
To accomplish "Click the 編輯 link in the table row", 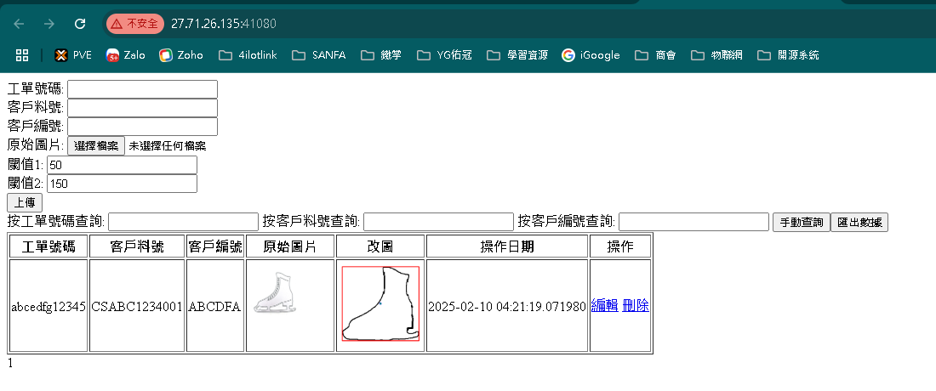I will 604,306.
